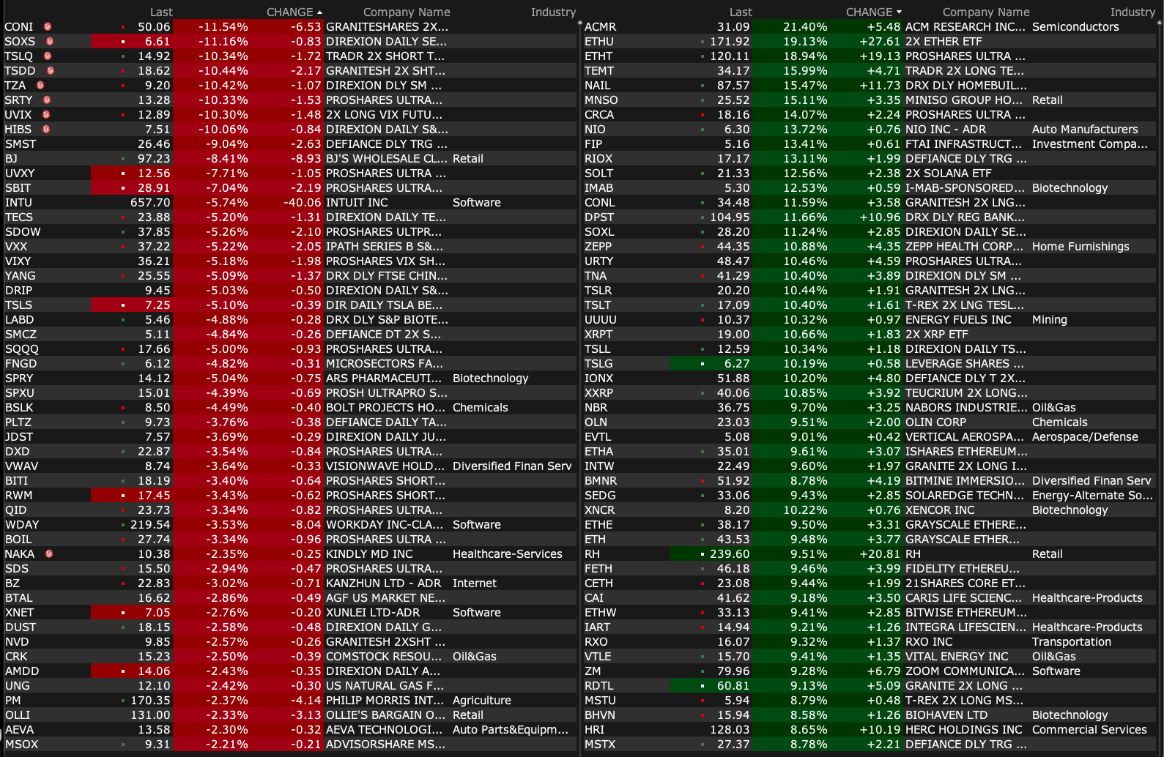Click the scrollbar of the left losers panel
The height and width of the screenshot is (757, 1164).
tap(579, 366)
